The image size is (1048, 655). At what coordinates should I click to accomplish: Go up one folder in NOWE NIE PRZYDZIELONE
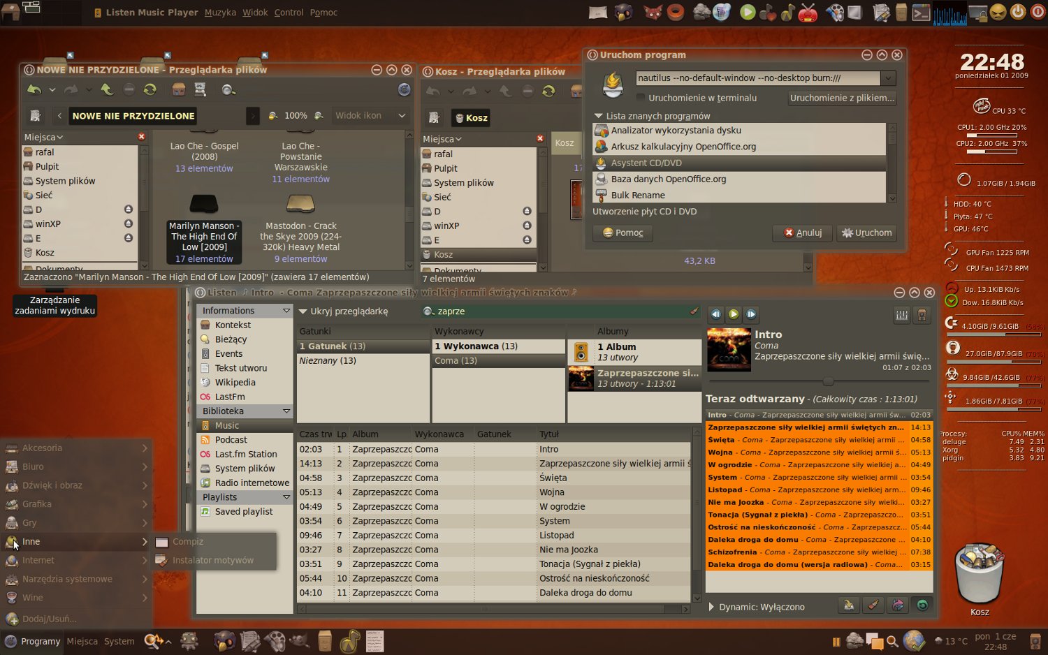point(107,89)
